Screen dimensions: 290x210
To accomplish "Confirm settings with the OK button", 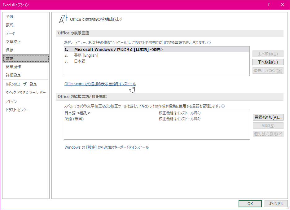I will click(250, 204).
